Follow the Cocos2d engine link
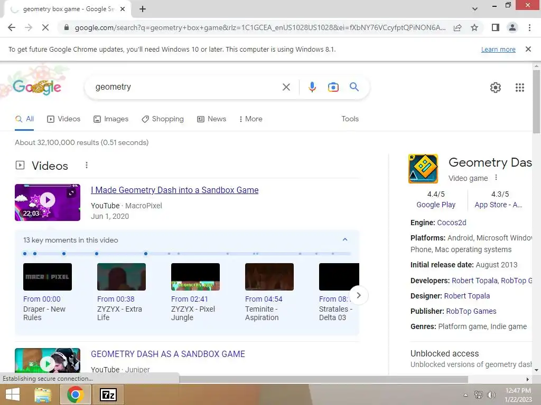The width and height of the screenshot is (541, 405). (451, 223)
